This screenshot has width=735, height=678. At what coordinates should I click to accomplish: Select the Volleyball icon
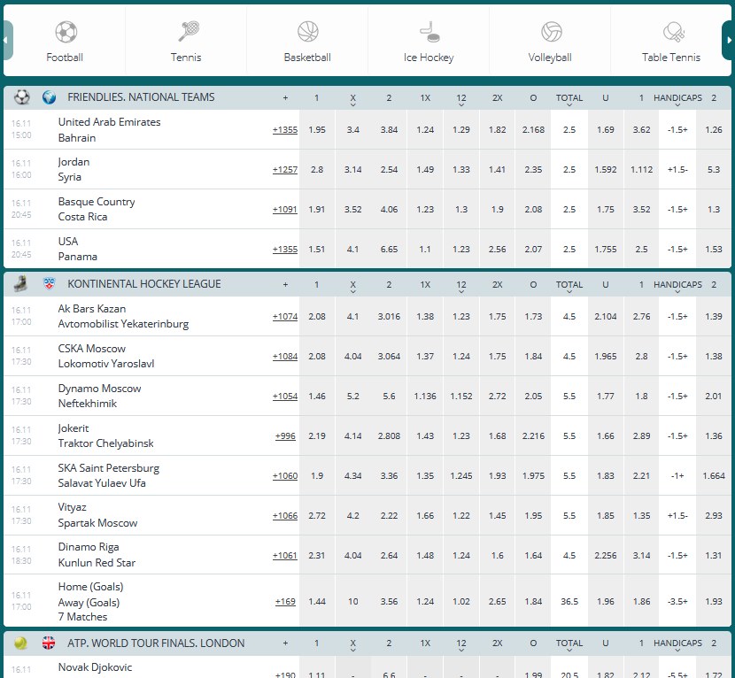pos(551,31)
